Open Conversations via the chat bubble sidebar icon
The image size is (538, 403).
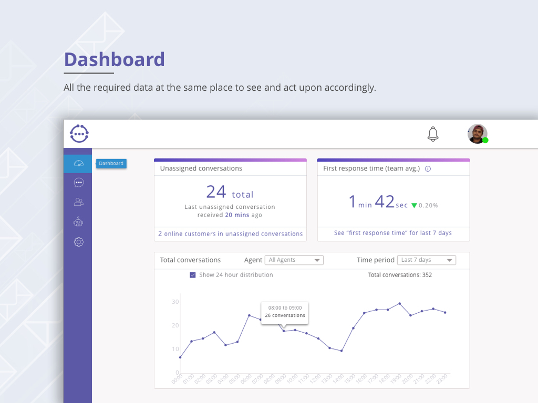tap(79, 183)
